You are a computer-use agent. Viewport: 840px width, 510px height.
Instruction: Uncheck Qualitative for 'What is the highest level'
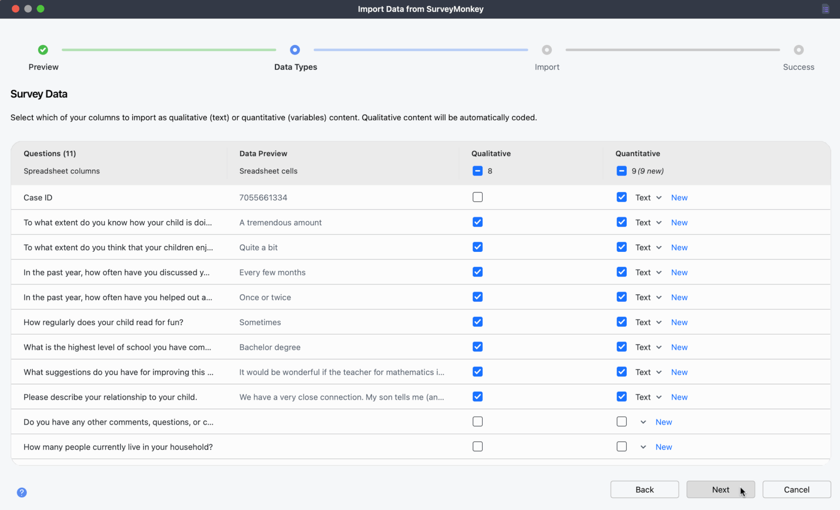tap(478, 347)
